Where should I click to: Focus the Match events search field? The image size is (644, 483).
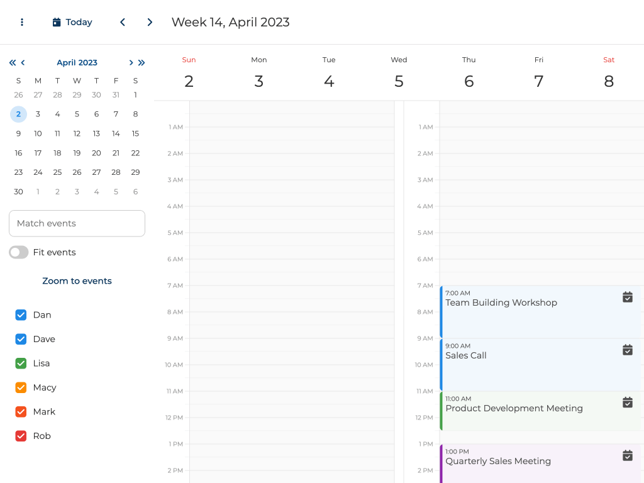click(77, 223)
